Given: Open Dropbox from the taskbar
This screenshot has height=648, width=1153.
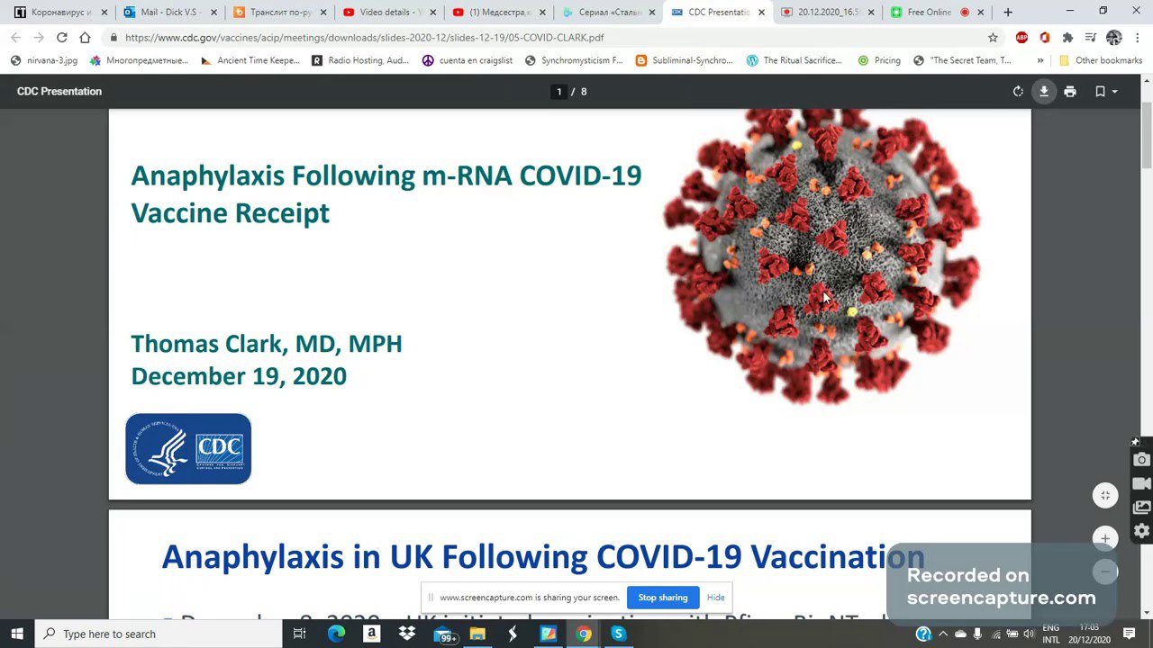Looking at the screenshot, I should (x=406, y=634).
